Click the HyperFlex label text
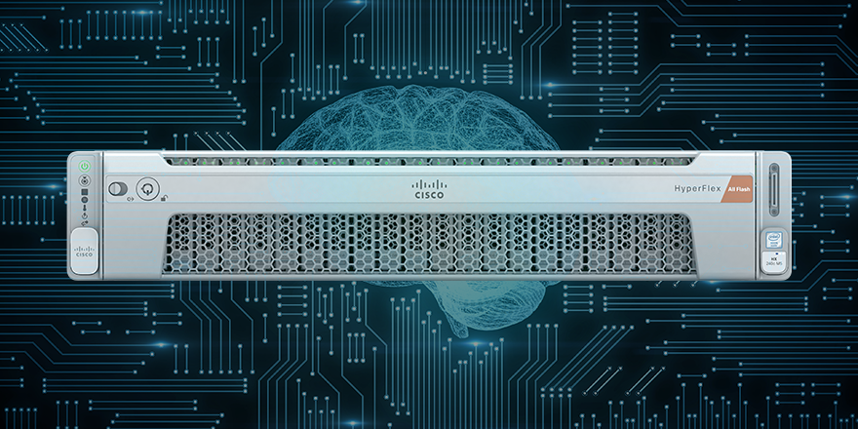 click(695, 189)
